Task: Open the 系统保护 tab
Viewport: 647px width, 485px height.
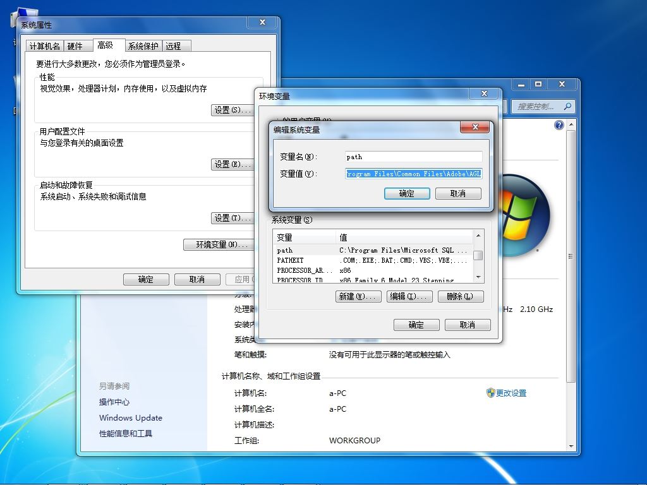Action: point(143,45)
